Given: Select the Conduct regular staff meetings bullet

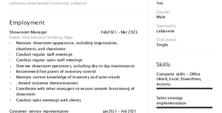Looking at the screenshot, I should tap(44, 54).
